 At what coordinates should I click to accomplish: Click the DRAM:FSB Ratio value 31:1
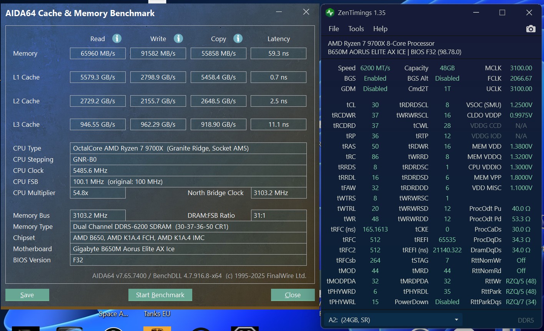click(278, 215)
